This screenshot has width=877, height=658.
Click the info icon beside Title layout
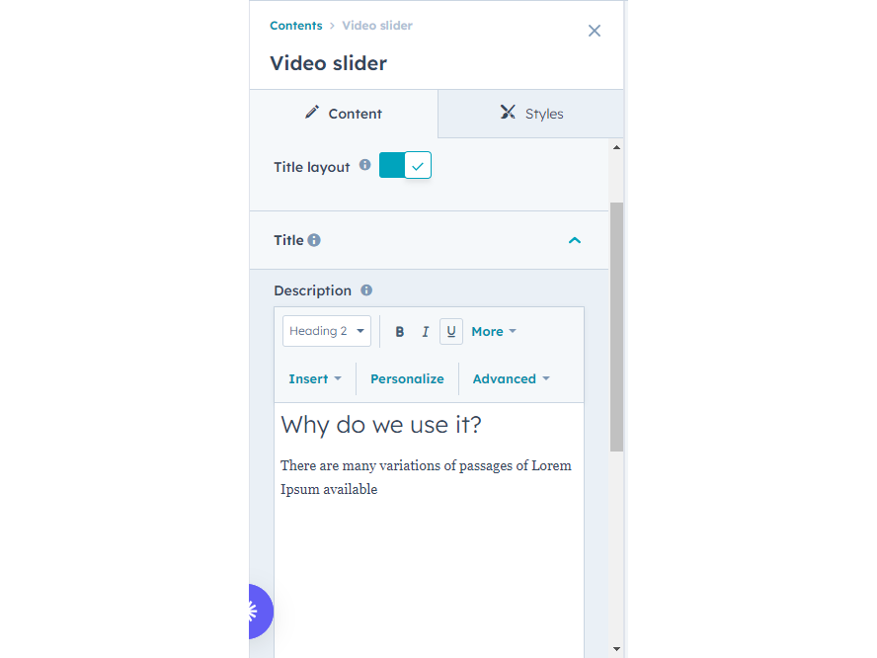(x=364, y=166)
